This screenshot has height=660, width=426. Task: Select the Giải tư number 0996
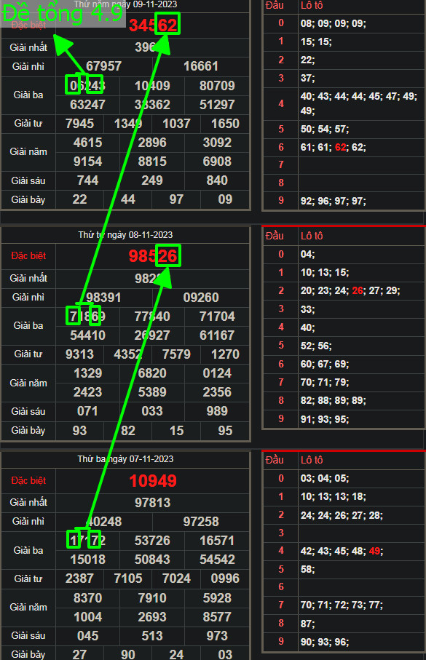pos(225,579)
